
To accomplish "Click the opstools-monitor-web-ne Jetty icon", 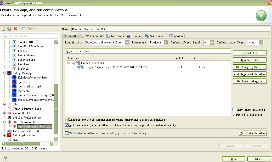I will click(x=14, y=100).
